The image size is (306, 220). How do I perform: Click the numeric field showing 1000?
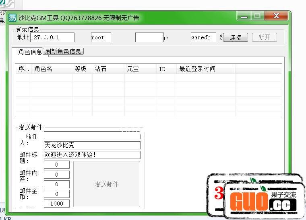57,204
